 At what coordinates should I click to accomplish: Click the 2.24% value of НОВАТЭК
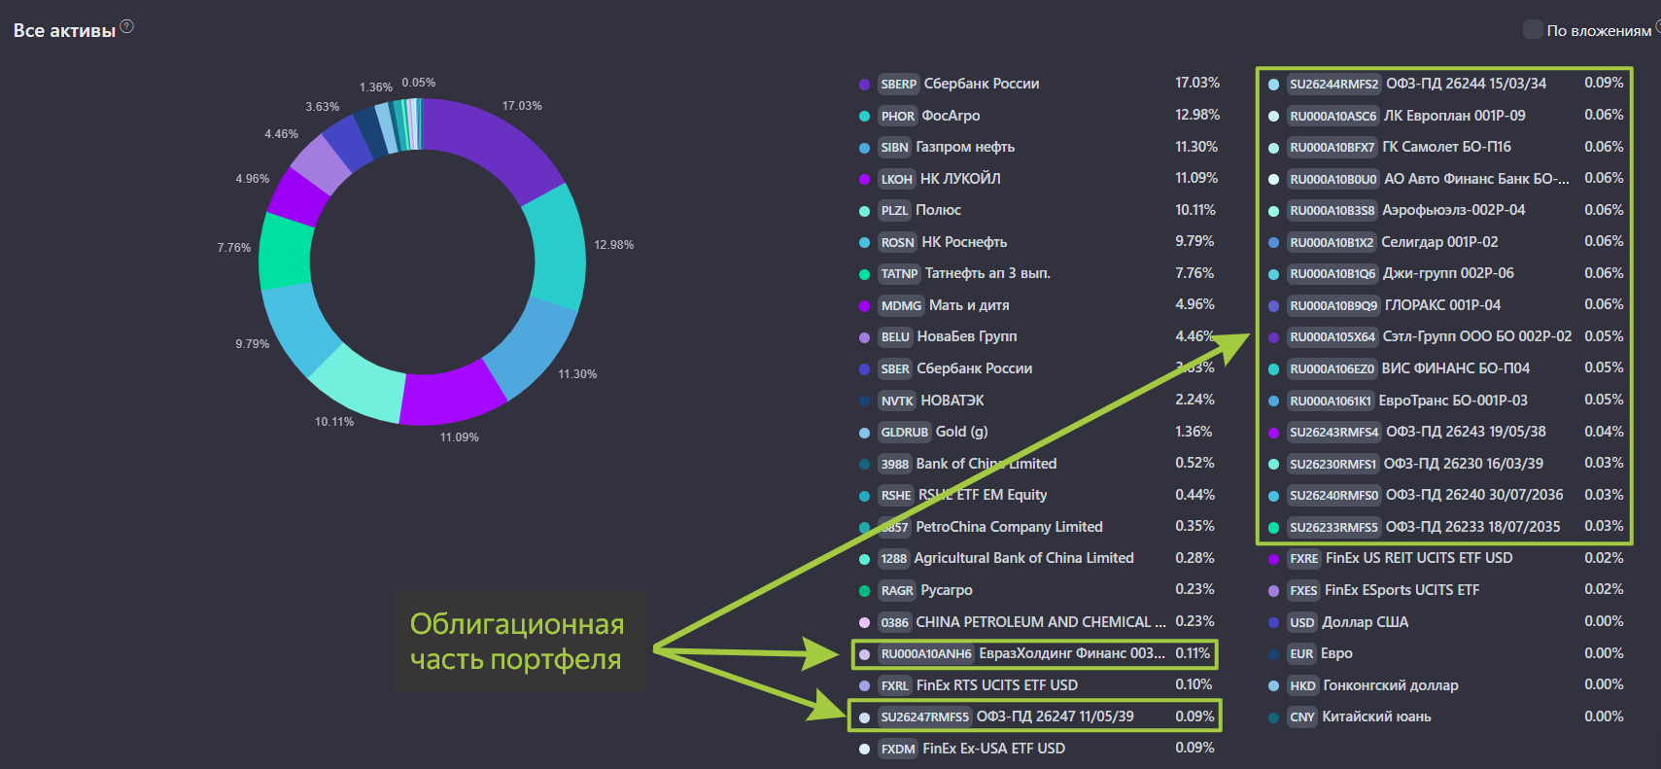[x=1194, y=400]
